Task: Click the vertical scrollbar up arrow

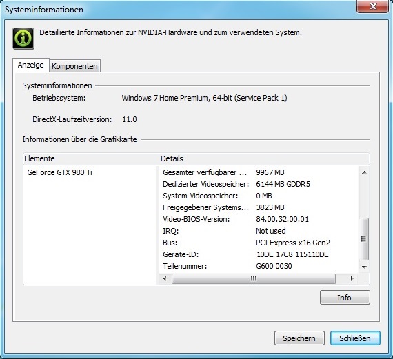Action: click(x=364, y=172)
